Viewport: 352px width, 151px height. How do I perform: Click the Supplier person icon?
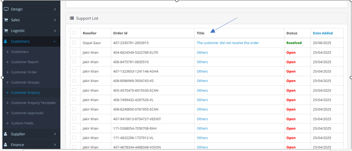tap(6, 134)
